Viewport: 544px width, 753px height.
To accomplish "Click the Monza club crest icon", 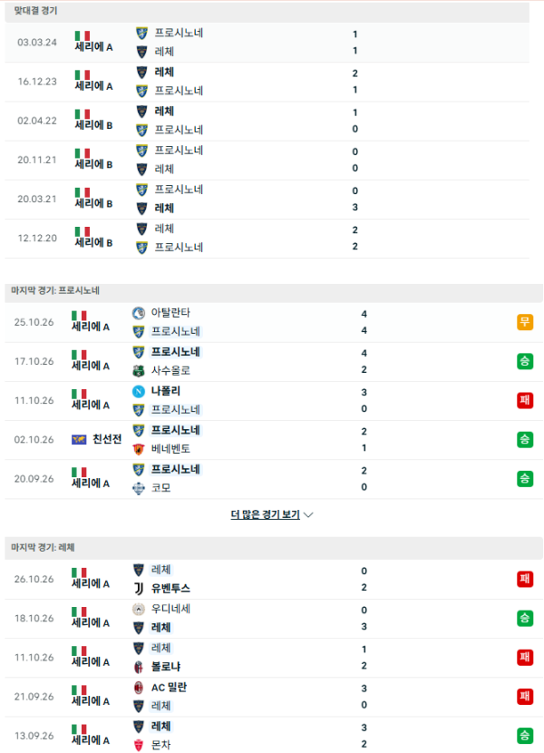I will pyautogui.click(x=139, y=745).
